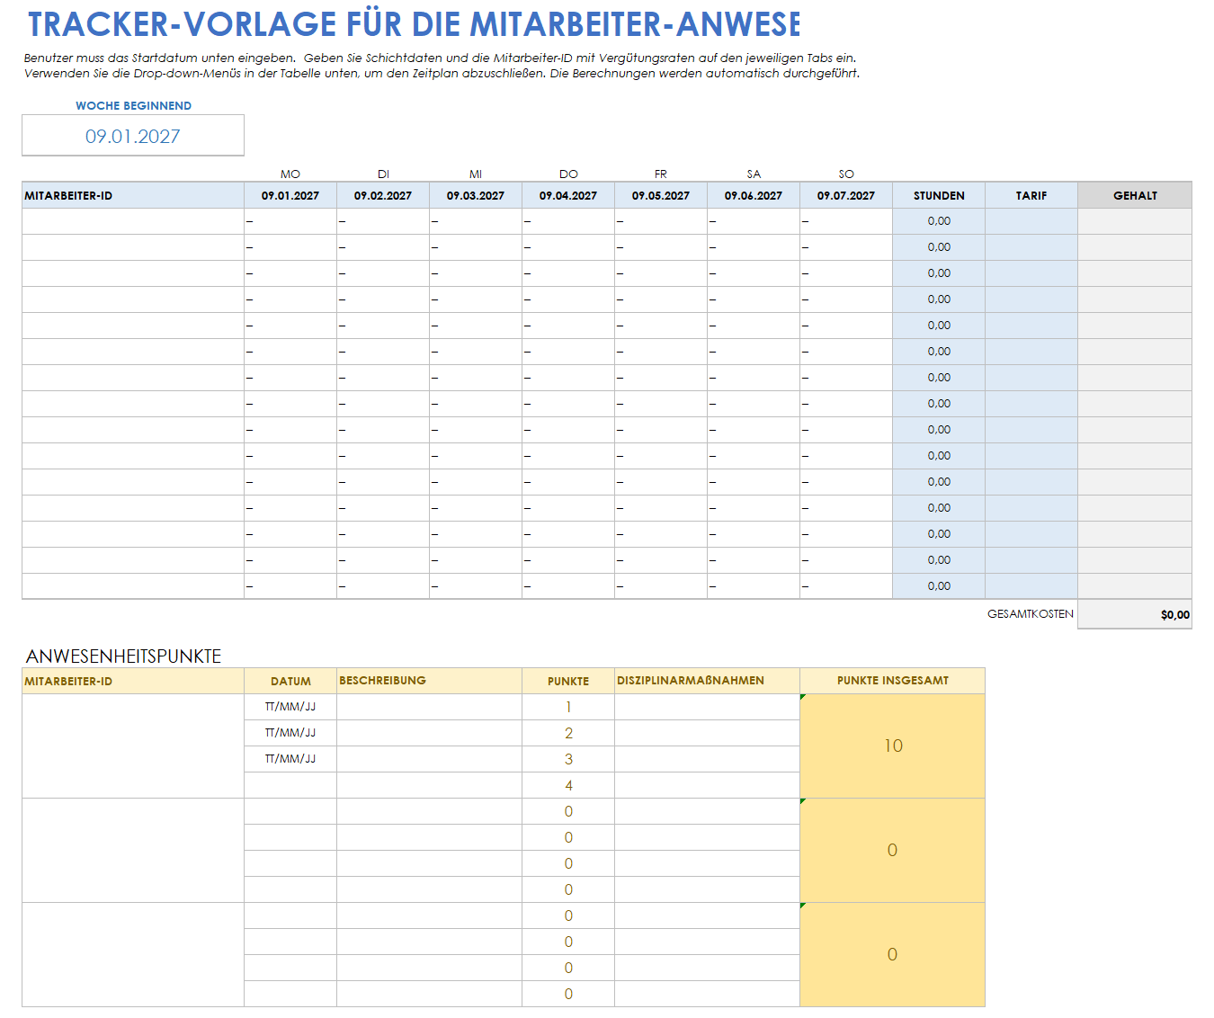Viewport: 1214px width, 1018px height.
Task: Click the WOCHE BEGINNEND label
Action: pos(133,105)
